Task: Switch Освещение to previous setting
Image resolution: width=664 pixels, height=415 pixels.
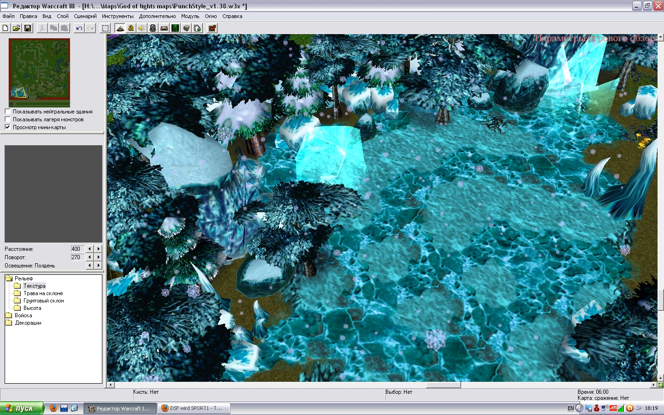Action: point(90,266)
